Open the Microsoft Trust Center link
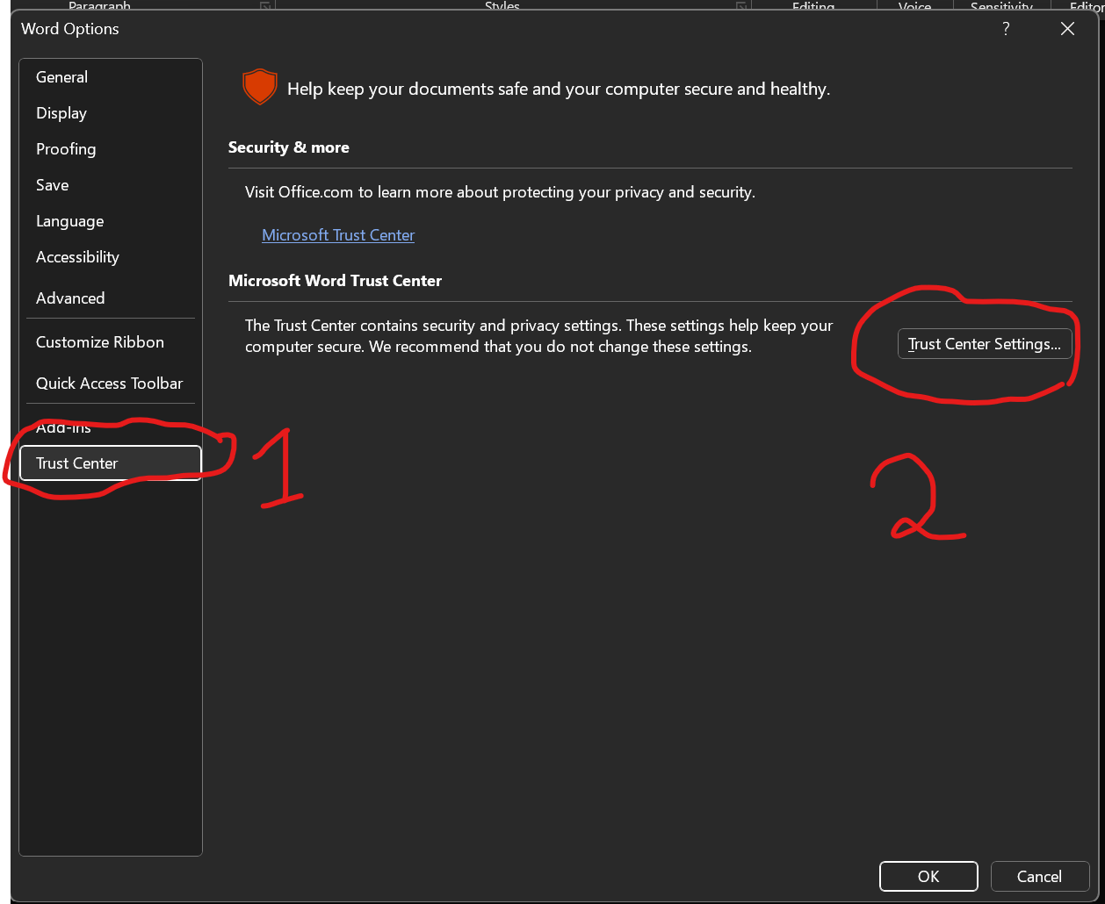Screen dimensions: 1105x904 click(x=337, y=234)
